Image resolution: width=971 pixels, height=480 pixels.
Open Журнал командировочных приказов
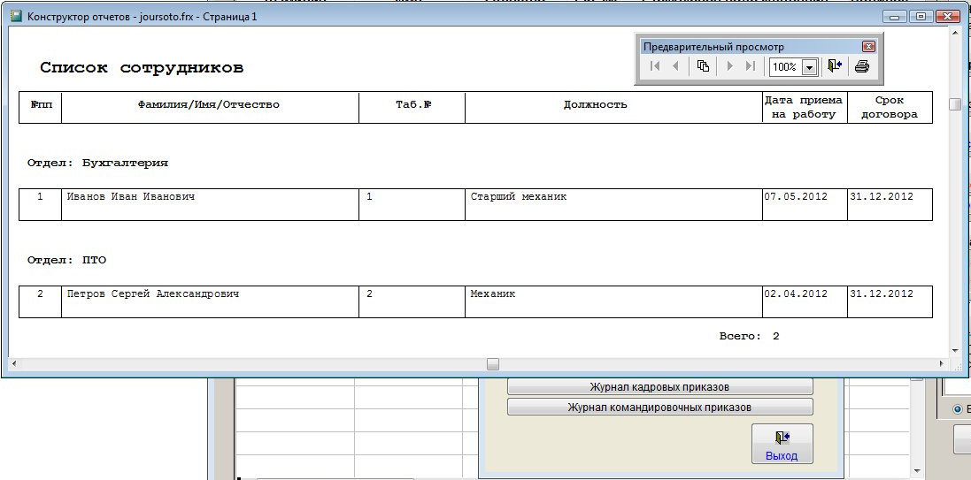tap(659, 408)
